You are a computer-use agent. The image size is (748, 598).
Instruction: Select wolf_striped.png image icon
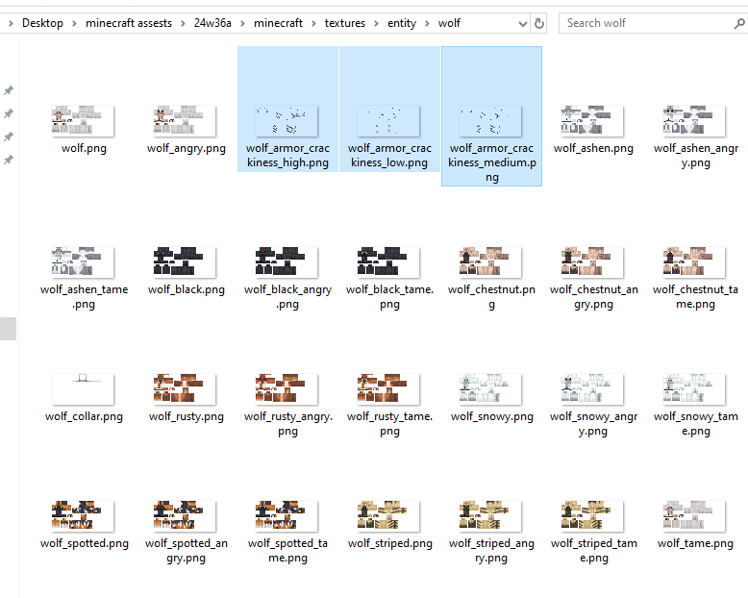click(388, 516)
